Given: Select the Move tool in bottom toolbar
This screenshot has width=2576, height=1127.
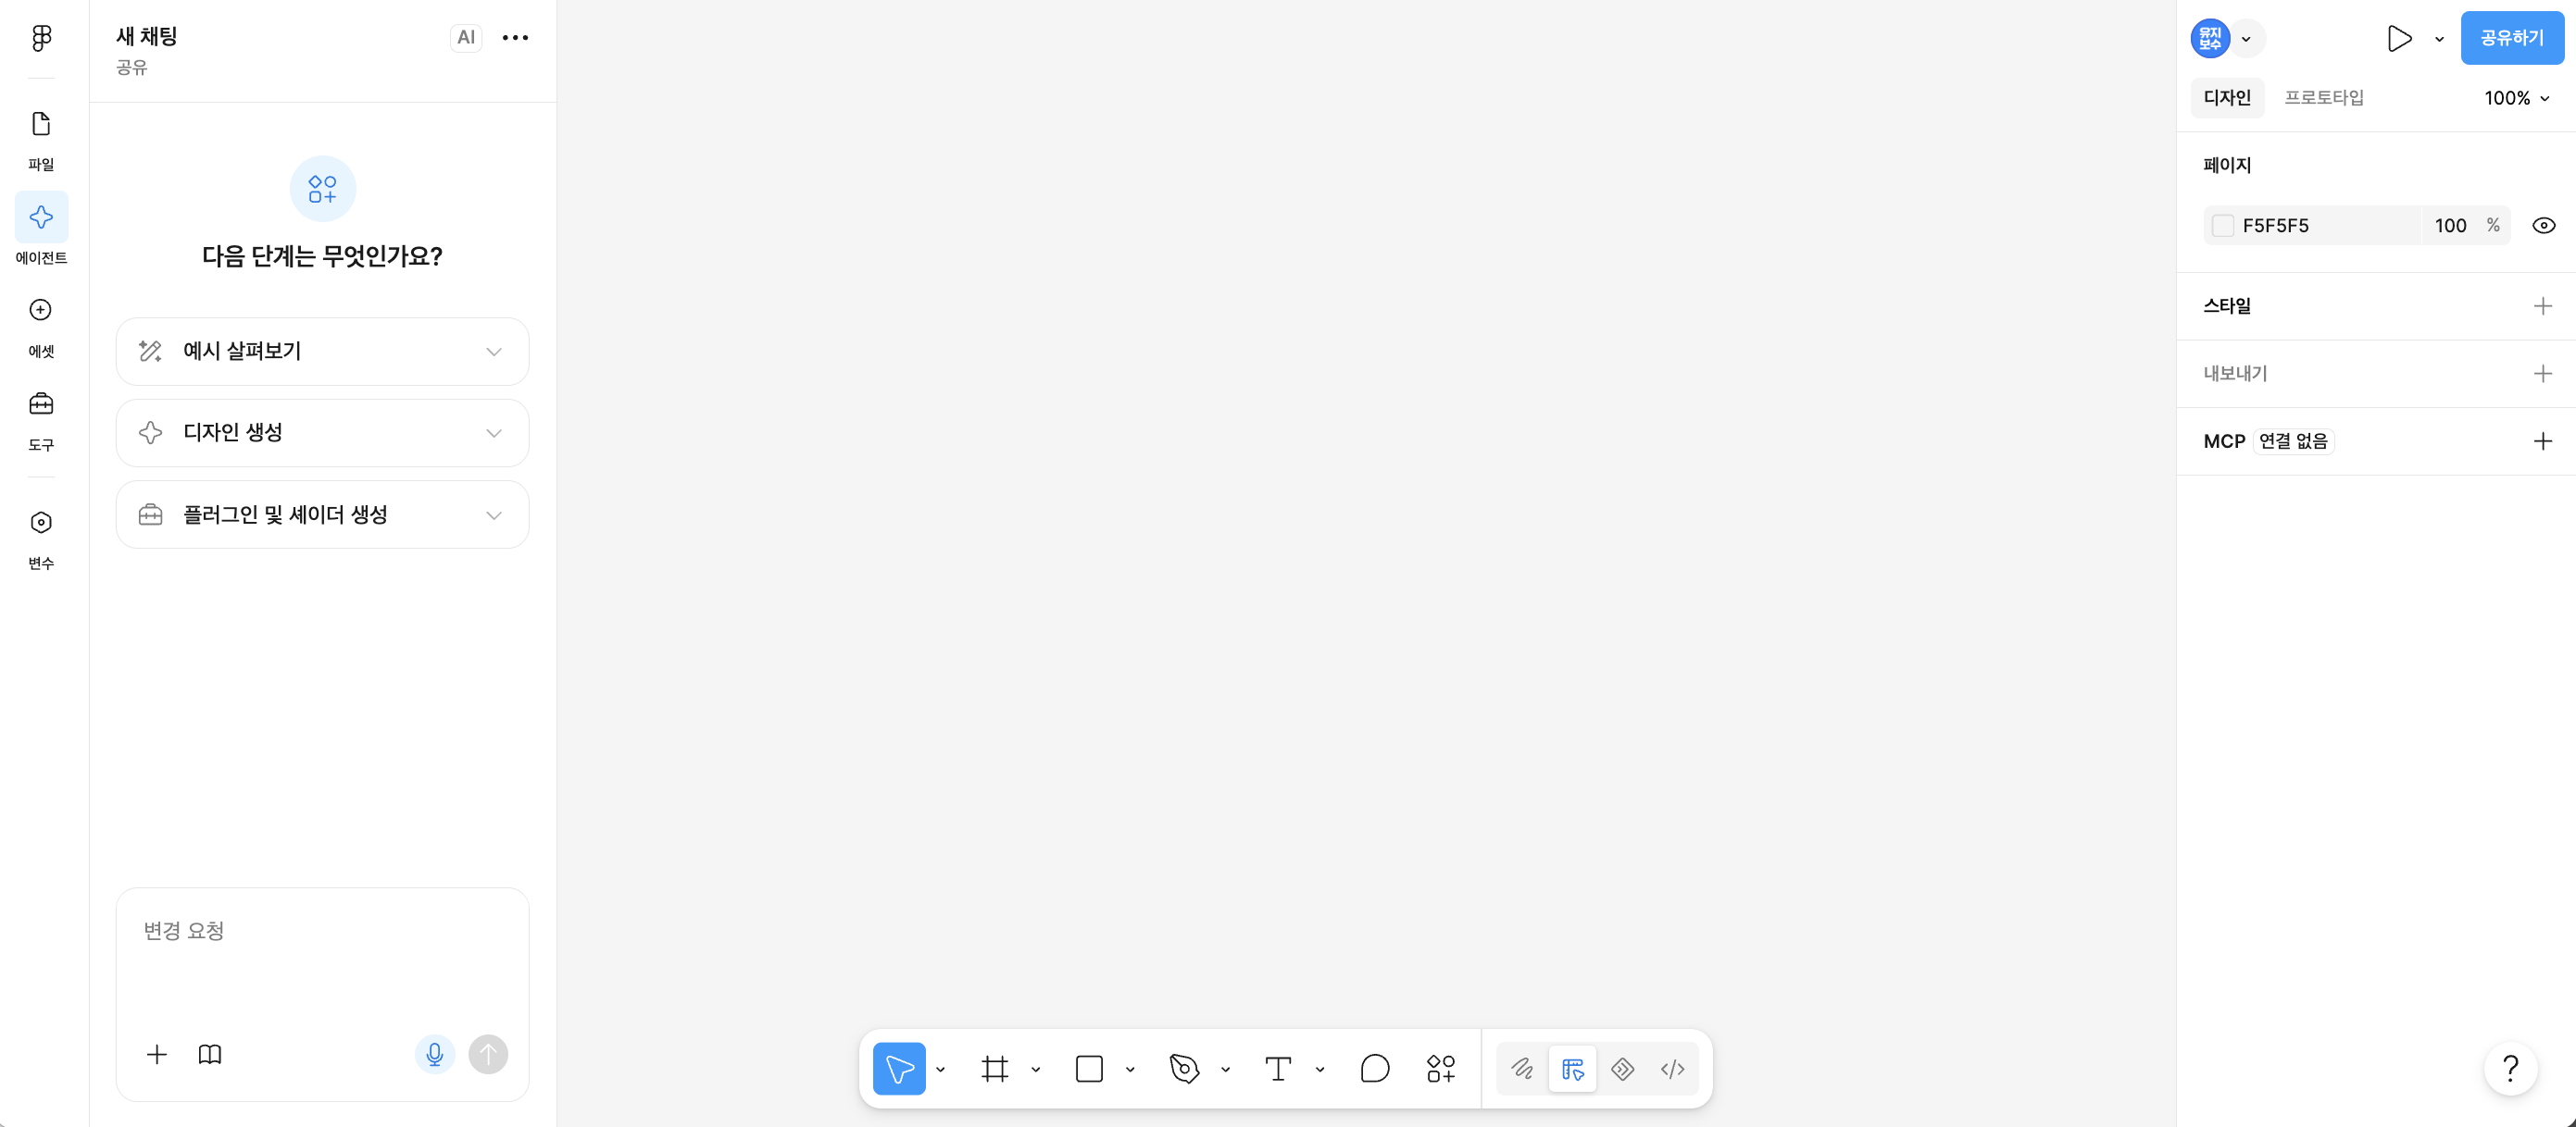Looking at the screenshot, I should click(899, 1069).
